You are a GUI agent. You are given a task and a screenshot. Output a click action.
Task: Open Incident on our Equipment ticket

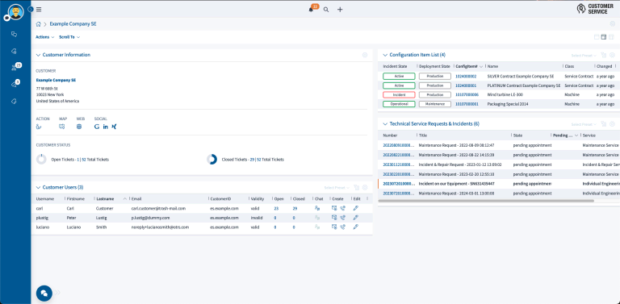(457, 184)
